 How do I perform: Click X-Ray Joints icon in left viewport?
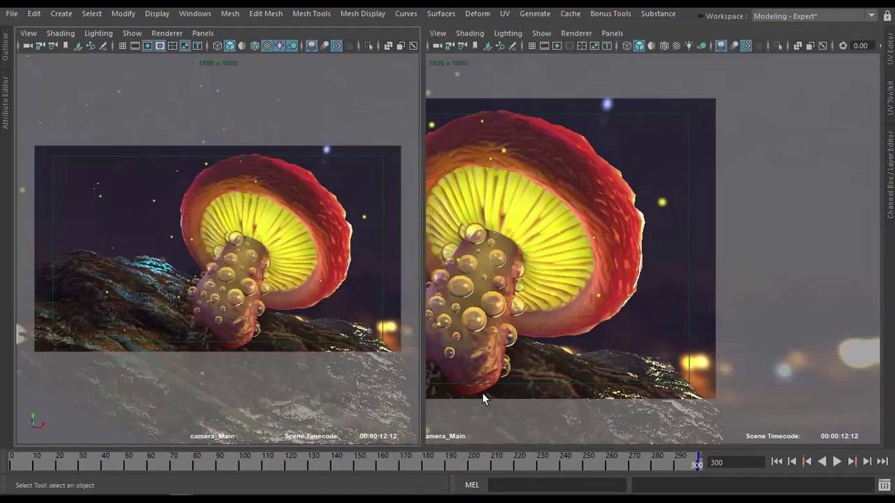coord(413,45)
